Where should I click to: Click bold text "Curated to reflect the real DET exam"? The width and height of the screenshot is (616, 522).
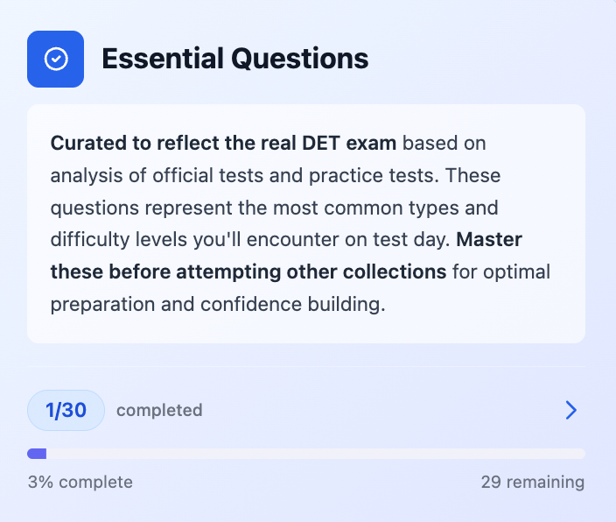223,143
